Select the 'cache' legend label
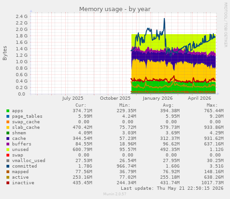The height and width of the screenshot is (199, 230). [x=19, y=139]
